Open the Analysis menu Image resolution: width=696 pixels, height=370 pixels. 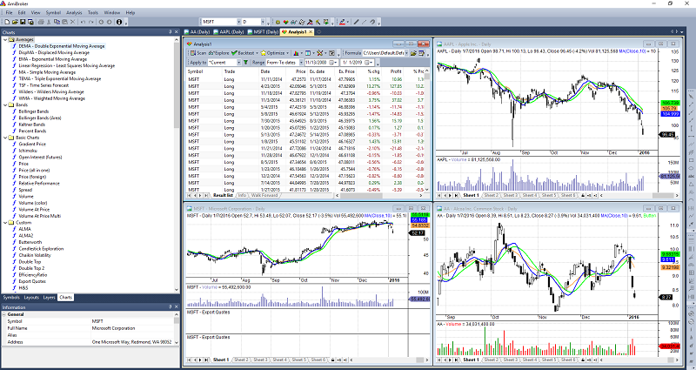click(74, 13)
